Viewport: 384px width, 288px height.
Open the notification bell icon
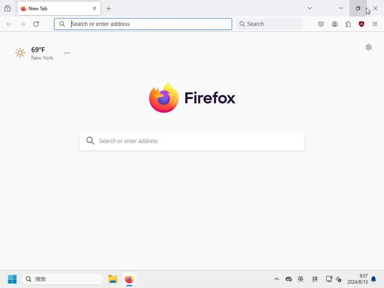[374, 279]
